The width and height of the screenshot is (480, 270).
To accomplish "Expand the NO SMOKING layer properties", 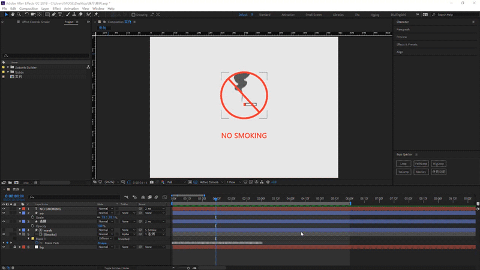I will pos(20,209).
